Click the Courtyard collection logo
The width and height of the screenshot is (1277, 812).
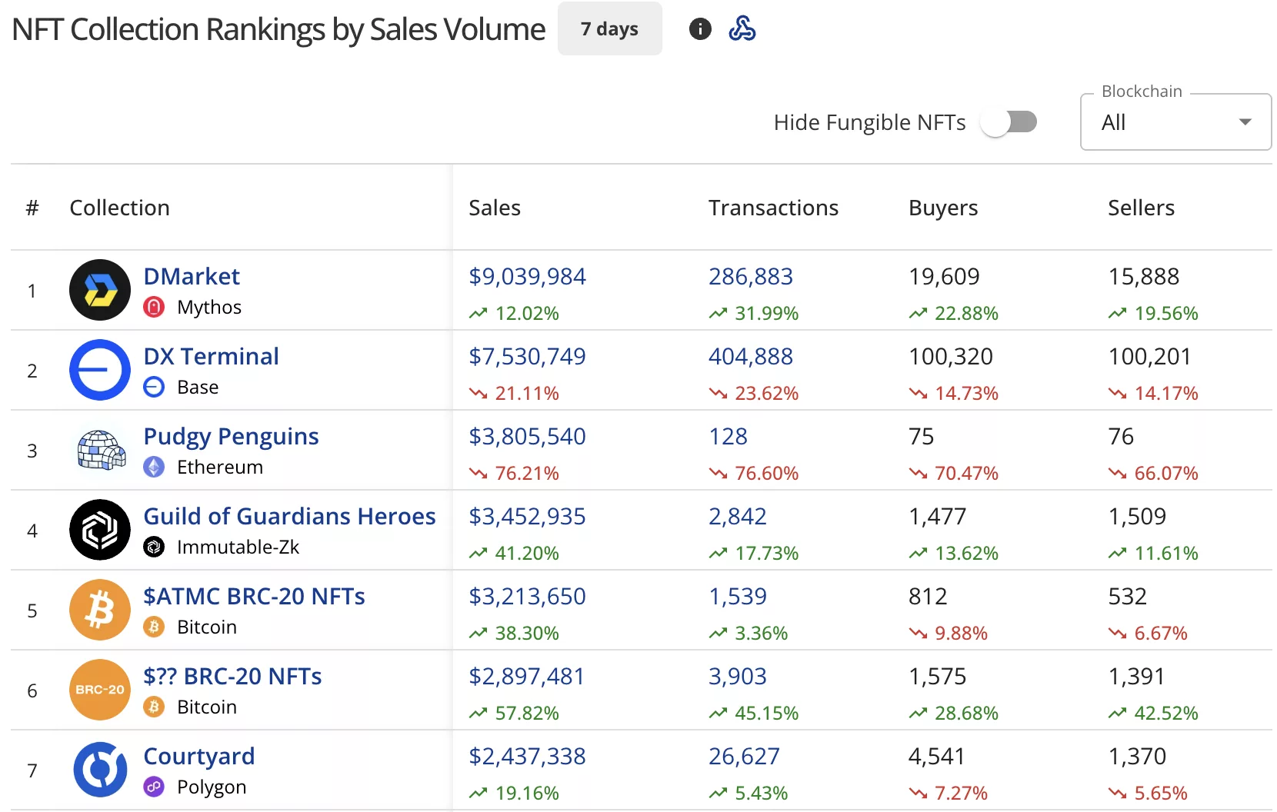point(99,770)
